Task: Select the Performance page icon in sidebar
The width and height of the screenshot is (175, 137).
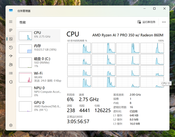Action: 11,39
